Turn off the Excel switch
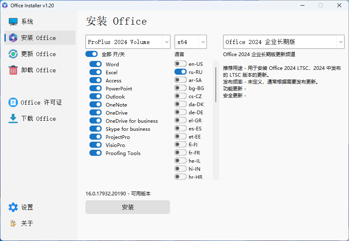 [96, 72]
